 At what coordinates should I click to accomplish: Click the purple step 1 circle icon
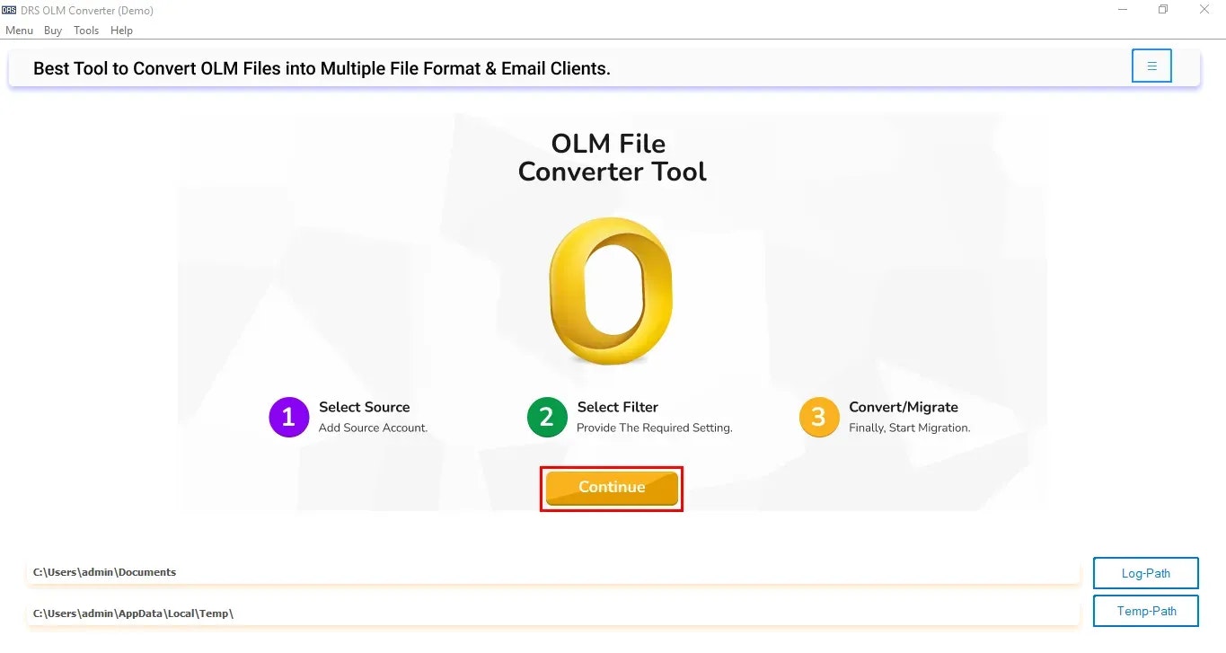[288, 418]
